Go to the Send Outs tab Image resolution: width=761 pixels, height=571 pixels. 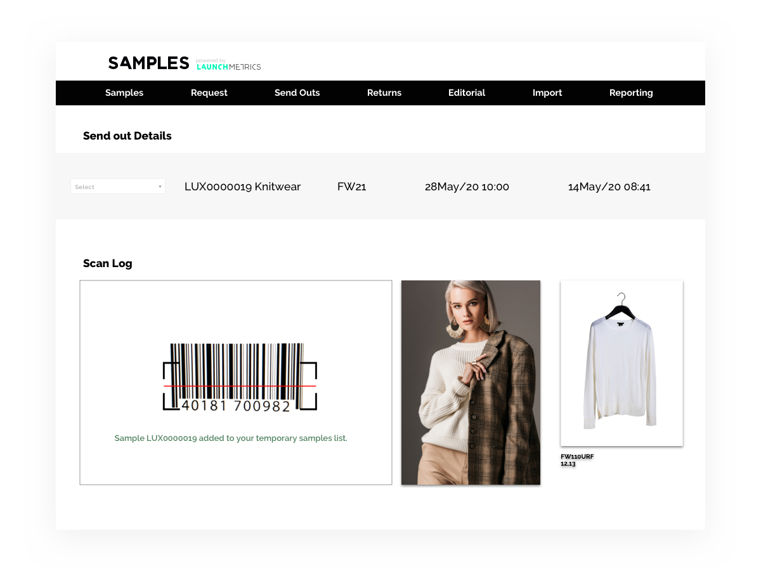pos(297,93)
